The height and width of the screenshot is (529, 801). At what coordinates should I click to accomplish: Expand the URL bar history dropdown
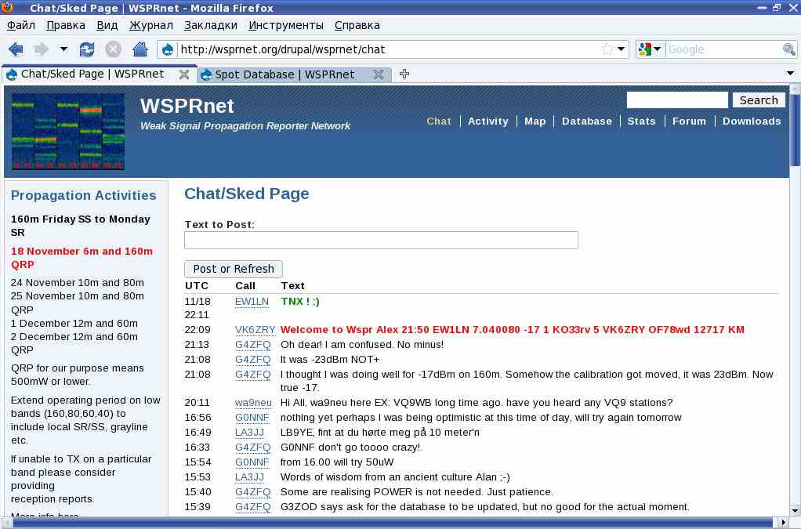(x=622, y=49)
